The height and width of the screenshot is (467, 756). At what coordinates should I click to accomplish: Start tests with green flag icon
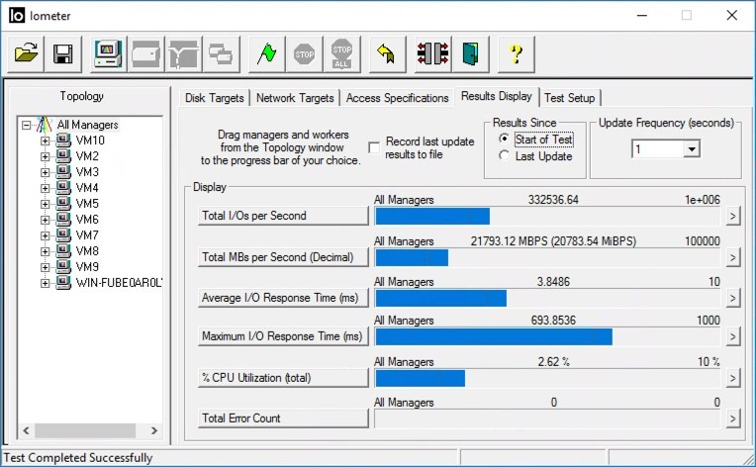[266, 54]
